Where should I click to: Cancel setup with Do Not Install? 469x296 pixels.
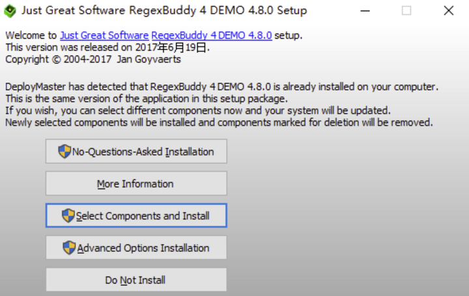136,280
